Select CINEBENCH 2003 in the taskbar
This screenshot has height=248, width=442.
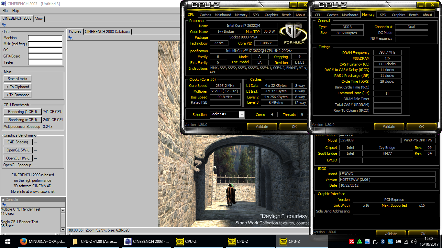click(x=147, y=241)
